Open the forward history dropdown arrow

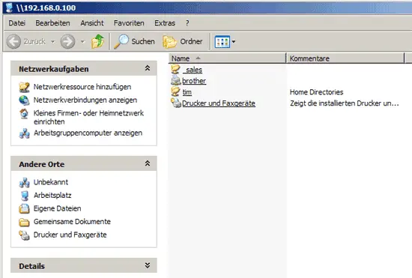[x=82, y=41]
